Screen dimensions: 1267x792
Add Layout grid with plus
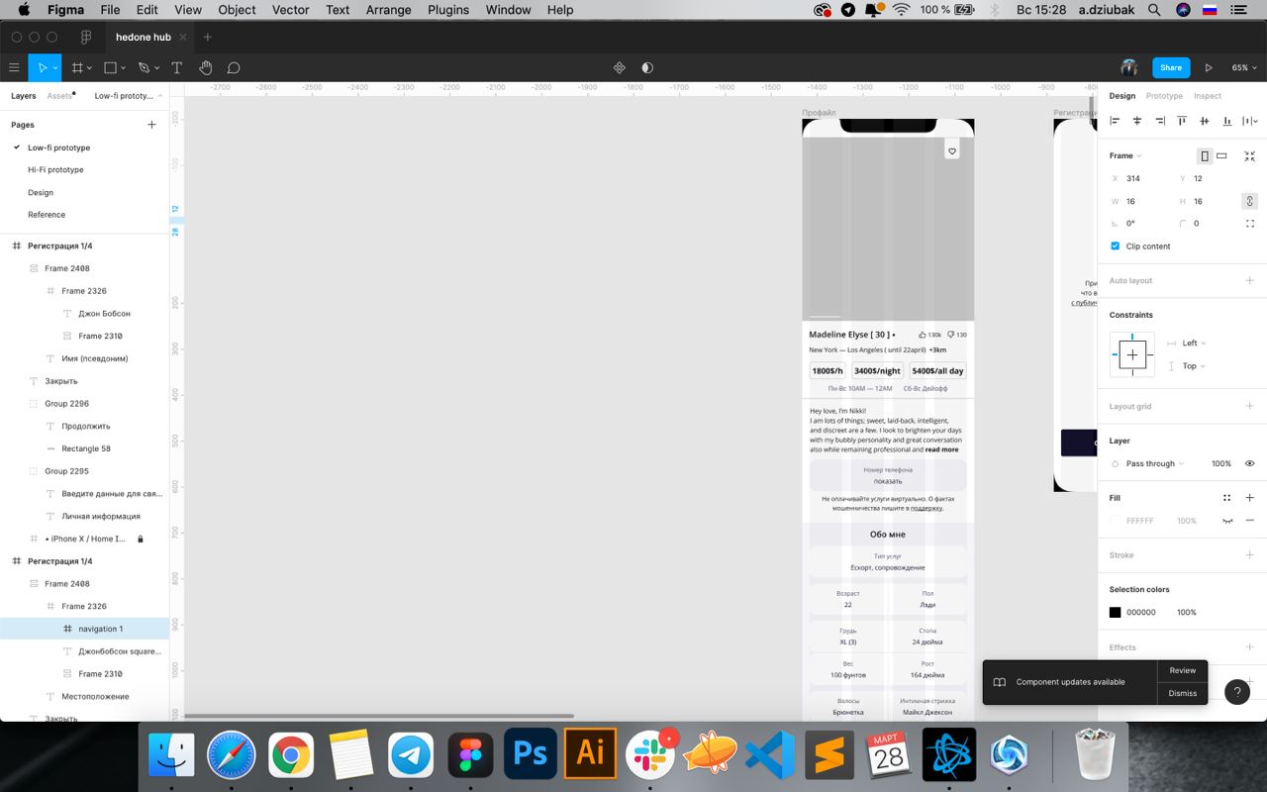[x=1249, y=406]
